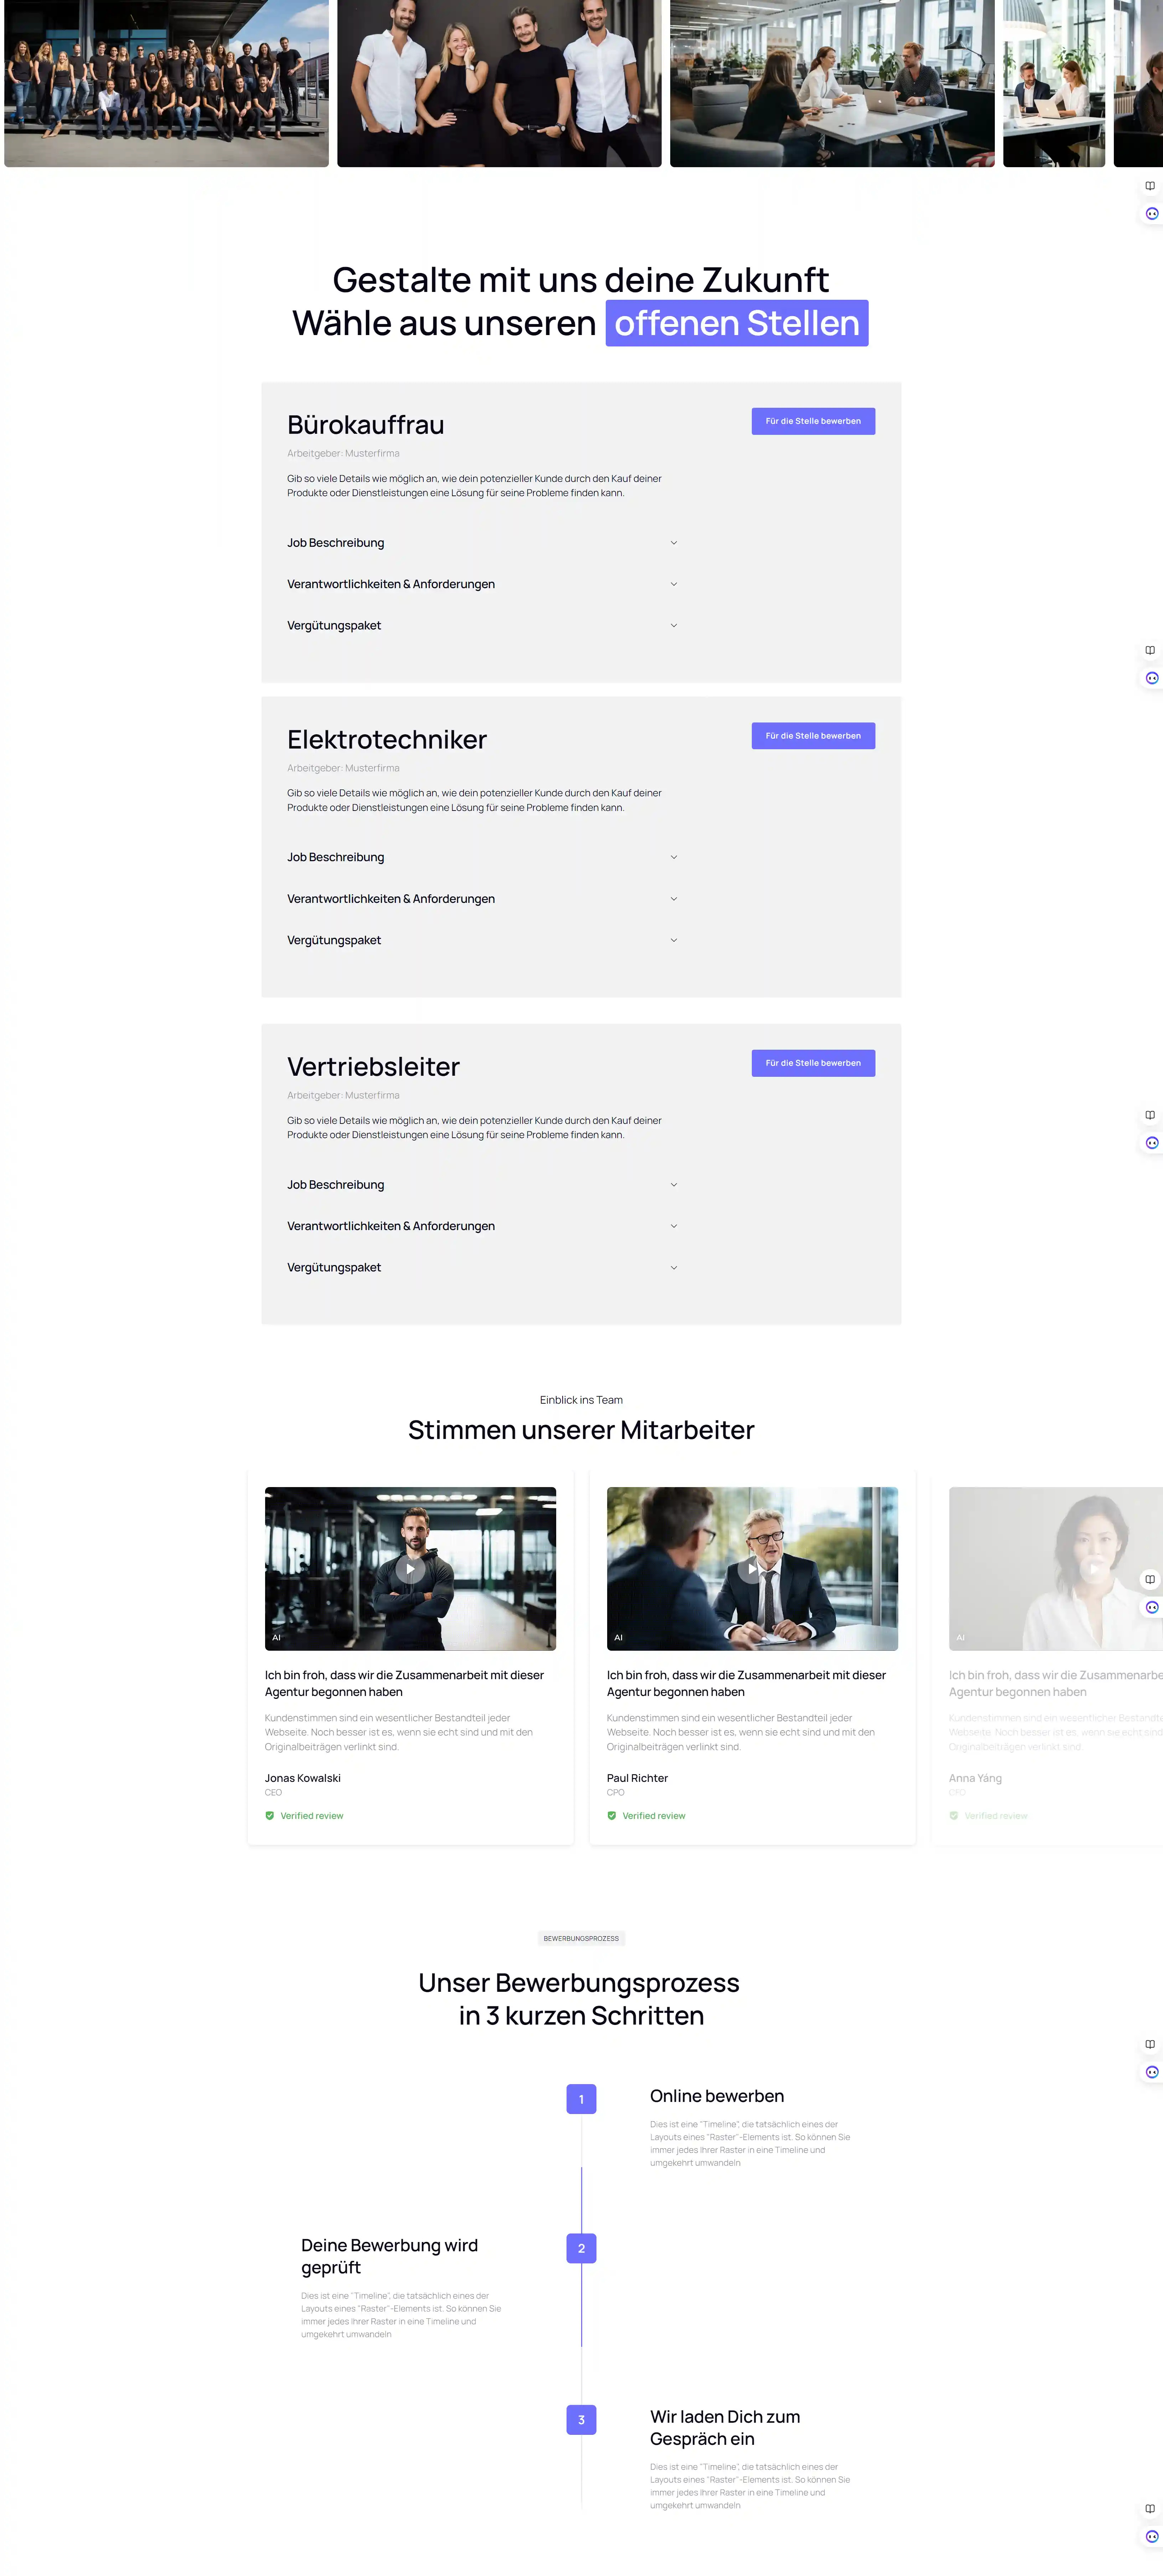Viewport: 1163px width, 2576px height.
Task: Expand Vergütungspaket chevron under Vertriebsleiter
Action: (674, 1268)
